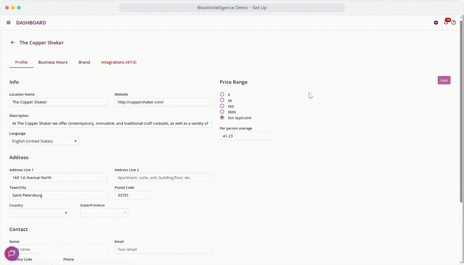This screenshot has width=464, height=265.
Task: Click the Save button
Action: click(x=444, y=80)
